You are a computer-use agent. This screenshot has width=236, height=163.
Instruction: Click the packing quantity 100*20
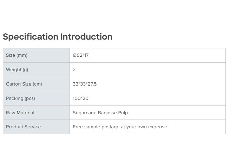pos(80,99)
